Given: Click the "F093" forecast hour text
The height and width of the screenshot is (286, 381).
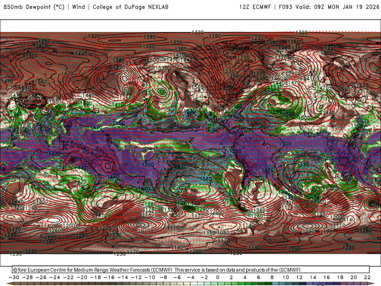Looking at the screenshot, I should [285, 7].
